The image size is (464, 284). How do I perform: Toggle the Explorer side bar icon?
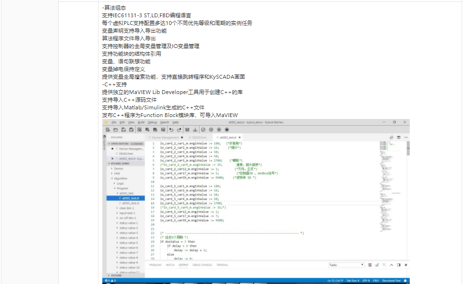(105, 137)
